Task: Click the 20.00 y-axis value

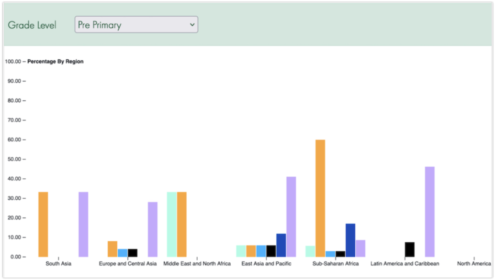Action: (x=14, y=217)
